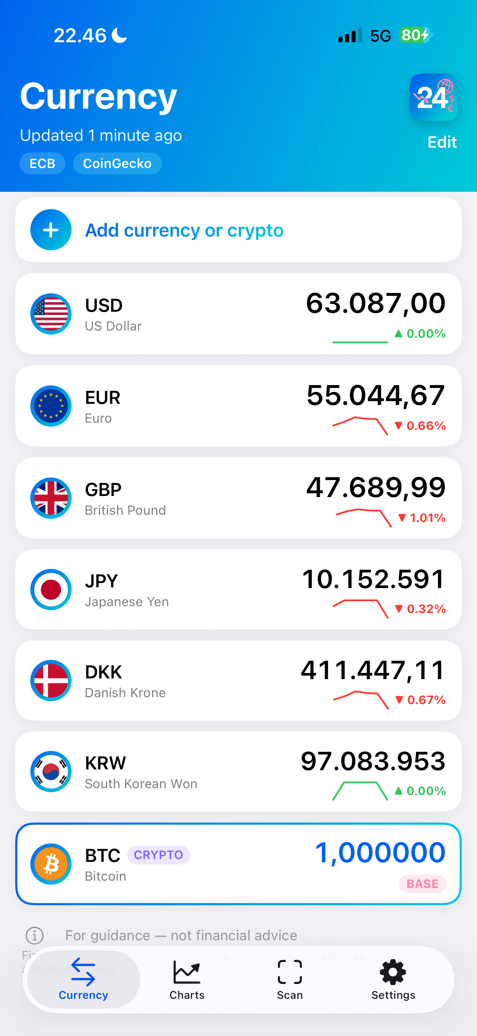Screen dimensions: 477x1036
Task: Tap the BTC base amount 1,000000
Action: point(380,852)
